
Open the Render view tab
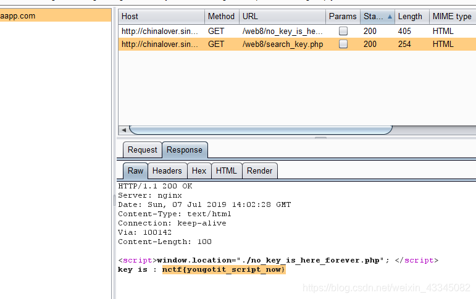click(x=259, y=171)
